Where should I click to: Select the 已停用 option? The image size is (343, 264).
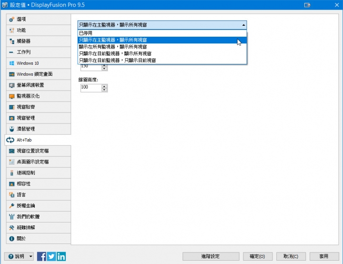click(x=162, y=33)
